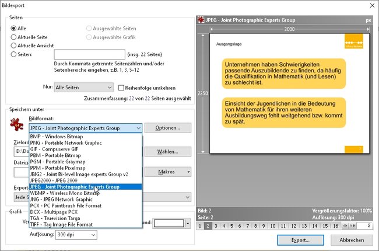379x251 pixels.
Task: Click the red splat image format icon
Action: 16,124
